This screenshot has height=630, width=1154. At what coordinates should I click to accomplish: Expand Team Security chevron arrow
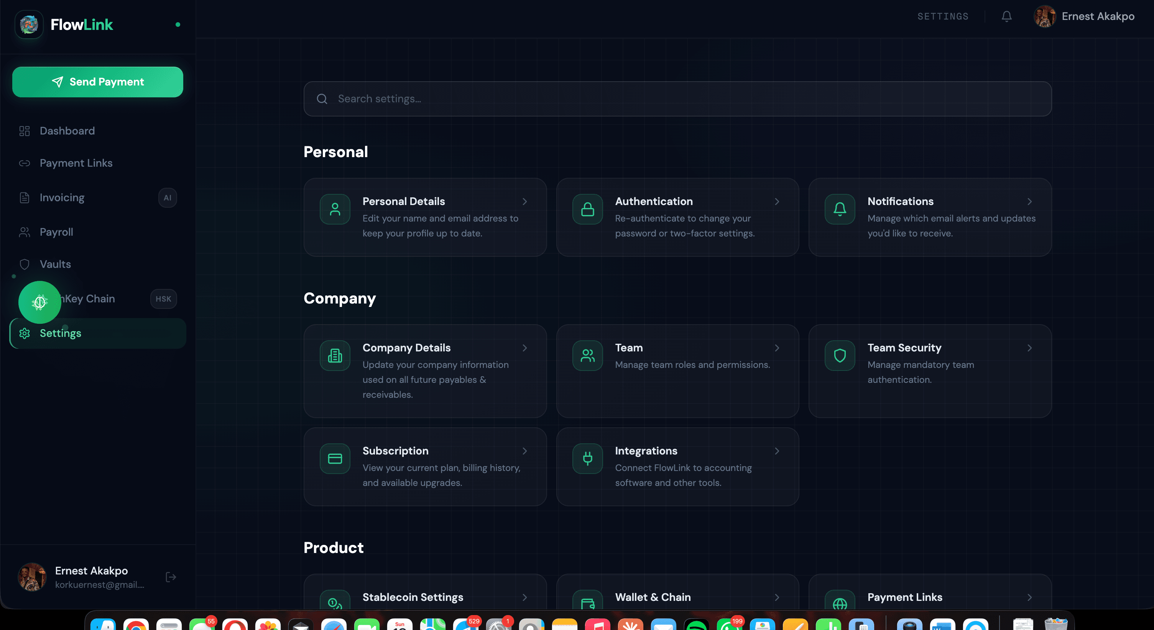[1029, 348]
